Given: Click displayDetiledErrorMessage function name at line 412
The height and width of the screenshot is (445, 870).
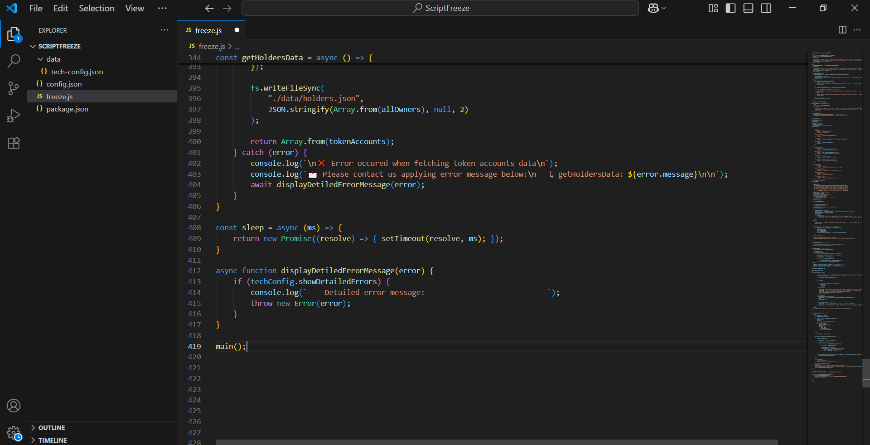Looking at the screenshot, I should coord(338,271).
